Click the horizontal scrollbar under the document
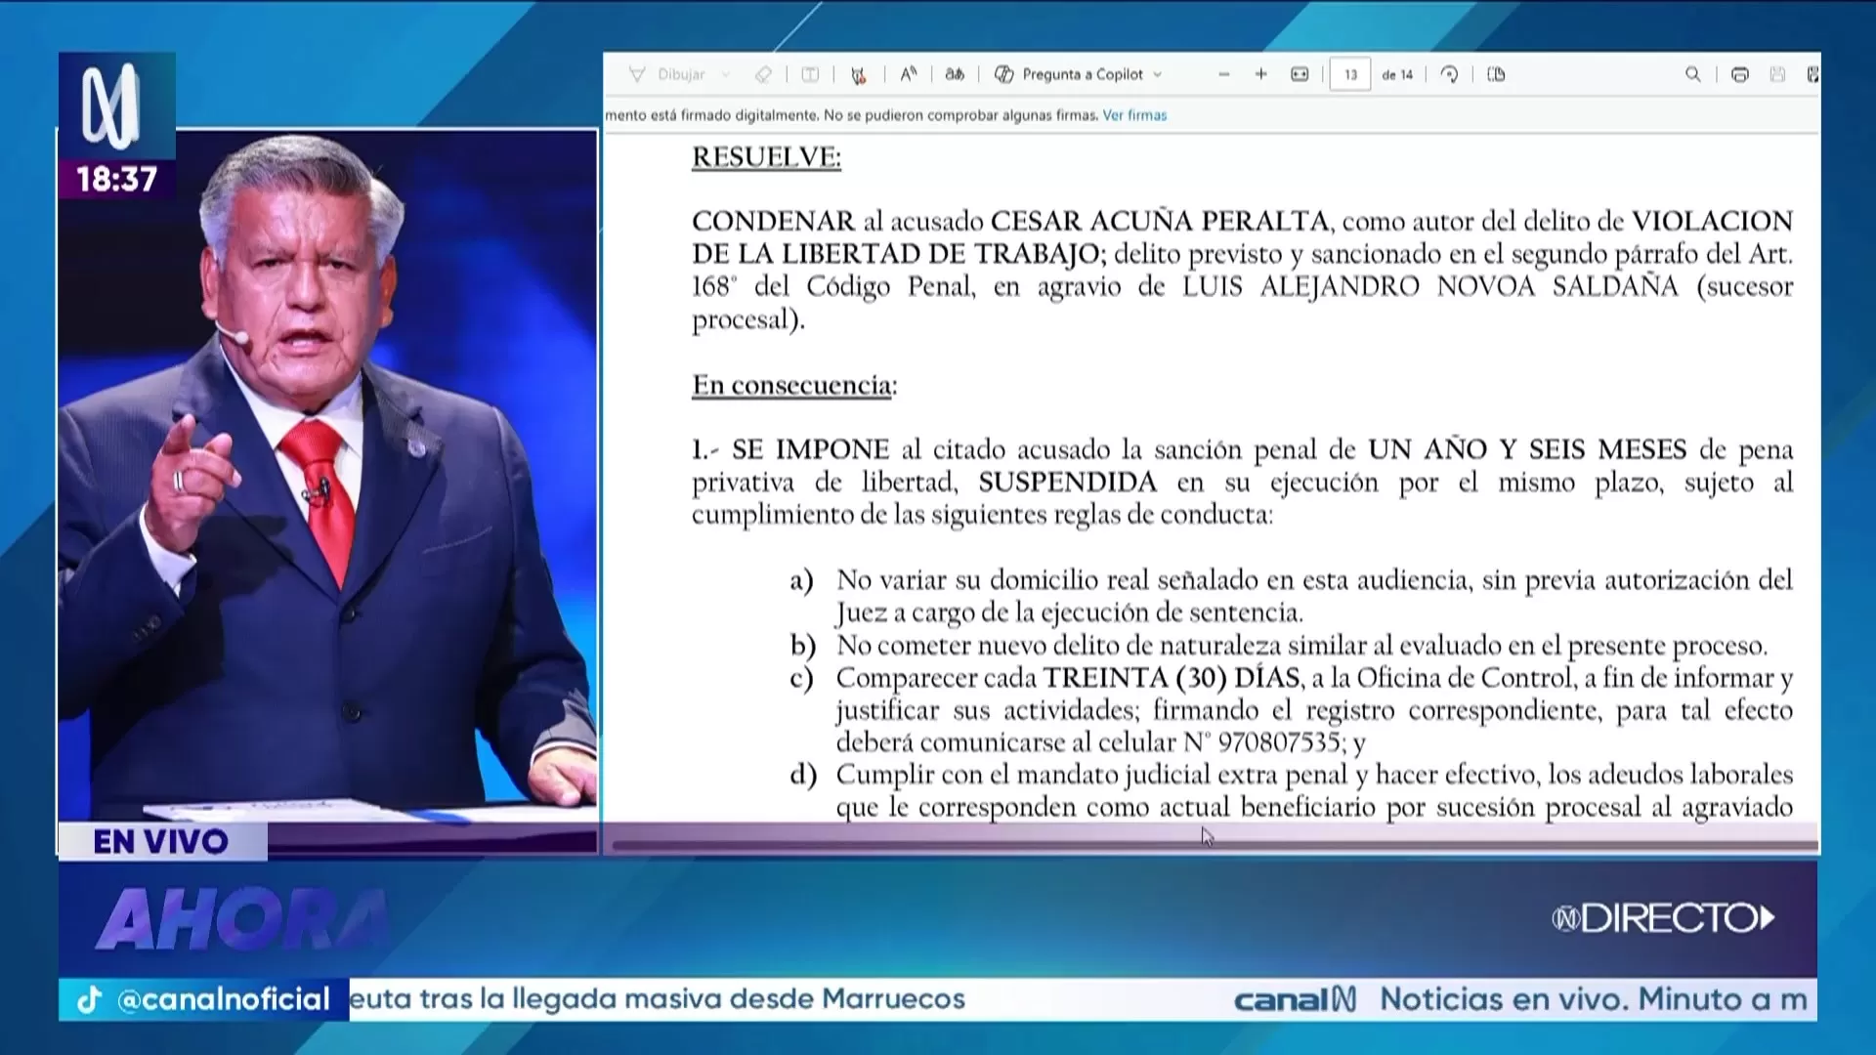This screenshot has width=1876, height=1055. (x=1214, y=845)
